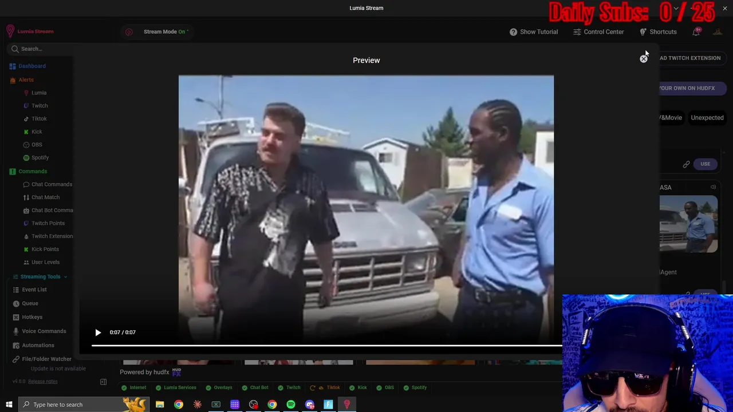Screen dimensions: 733x412
Task: Click the Twitch Extension button
Action: 692,58
